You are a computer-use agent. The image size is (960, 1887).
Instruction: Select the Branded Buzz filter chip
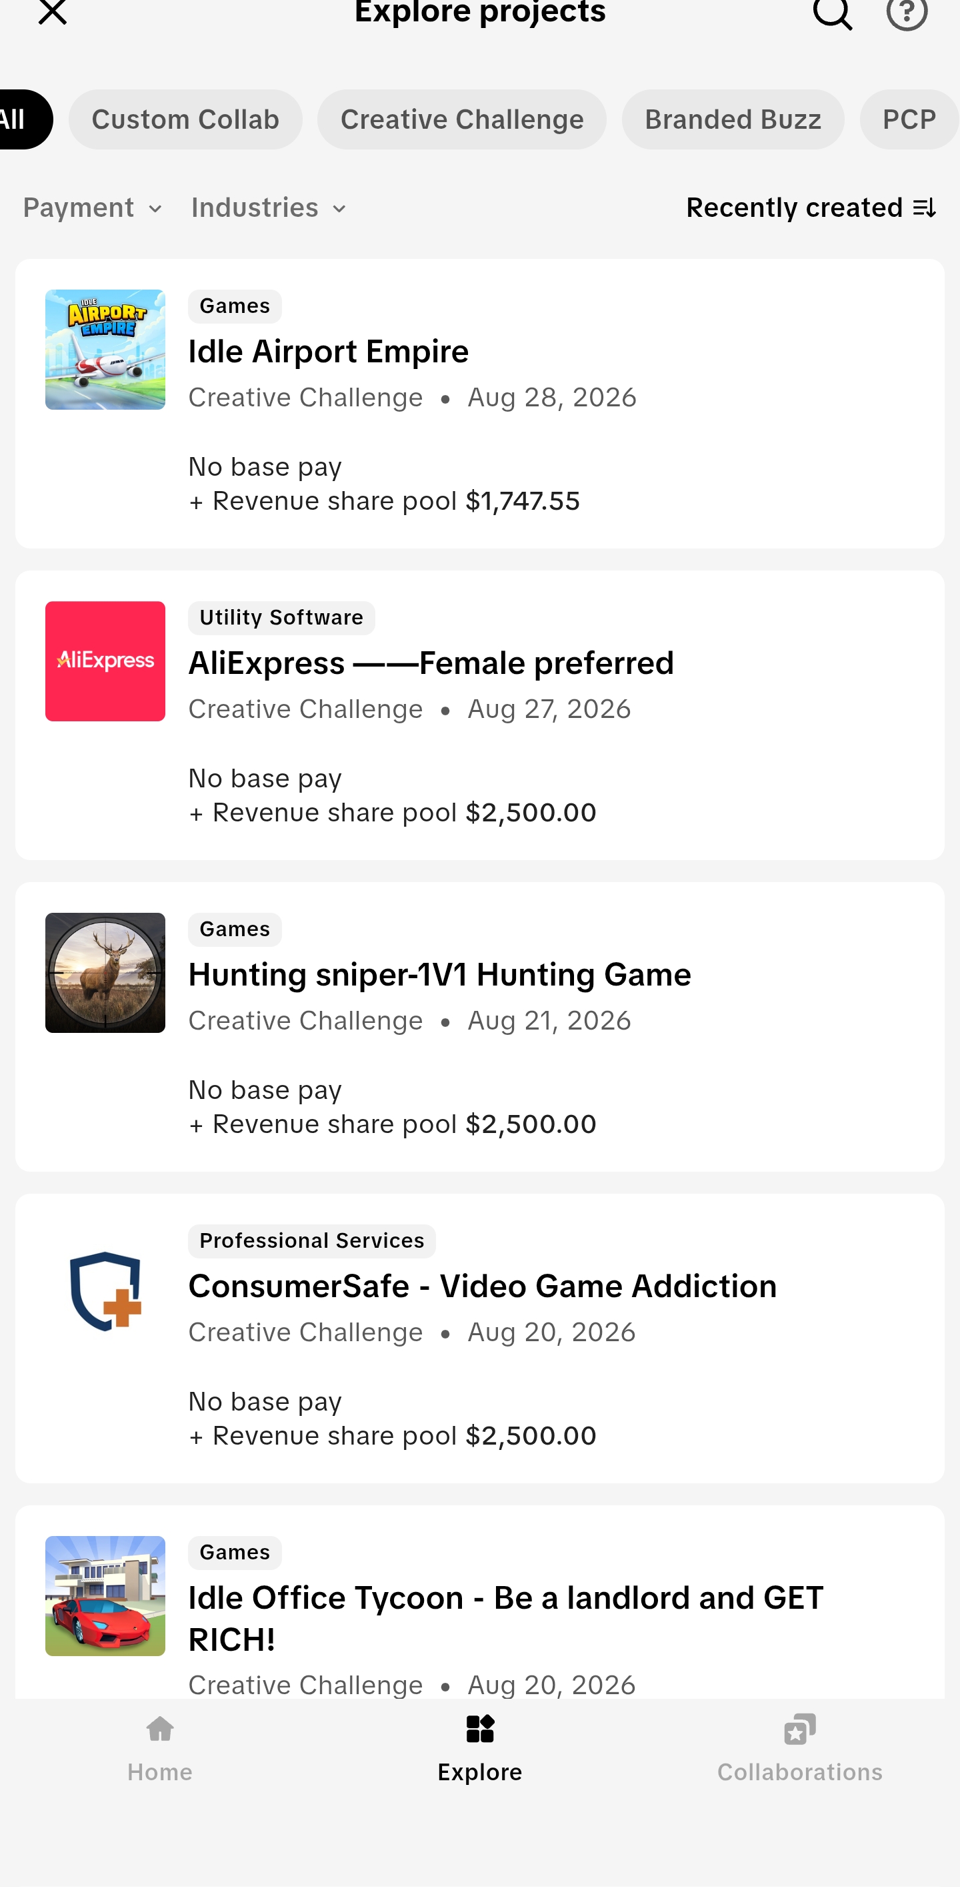coord(733,119)
